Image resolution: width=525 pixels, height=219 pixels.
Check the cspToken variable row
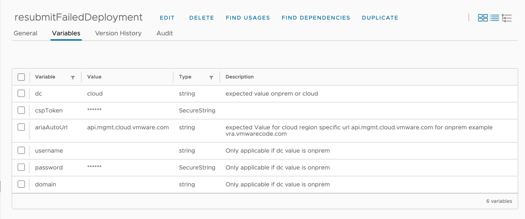pyautogui.click(x=21, y=110)
